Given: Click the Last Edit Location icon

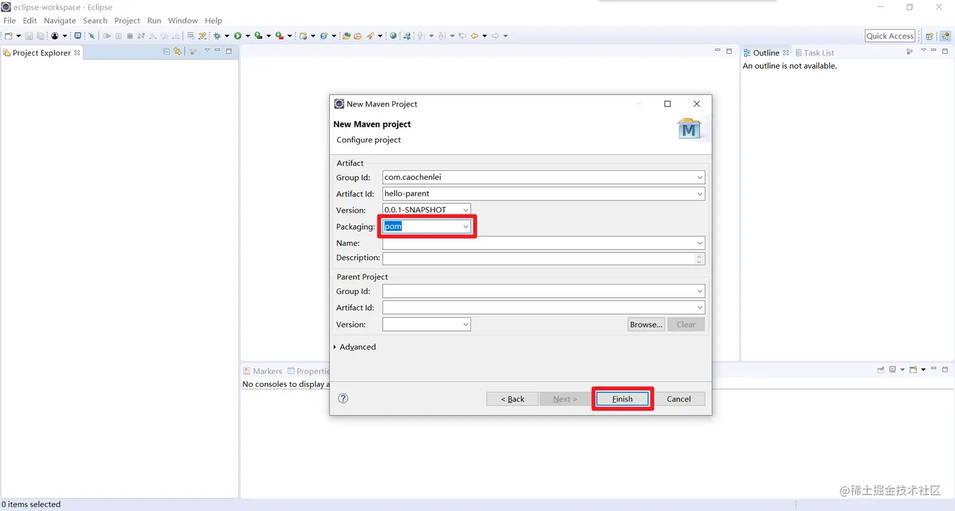Looking at the screenshot, I should (x=463, y=36).
